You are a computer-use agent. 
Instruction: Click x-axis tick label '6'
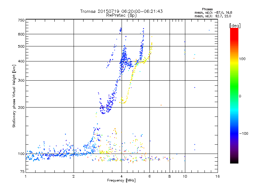tap(149, 176)
